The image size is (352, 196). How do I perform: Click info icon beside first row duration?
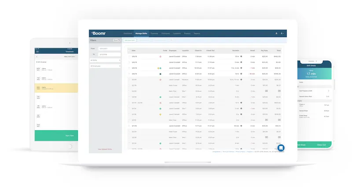click(242, 56)
